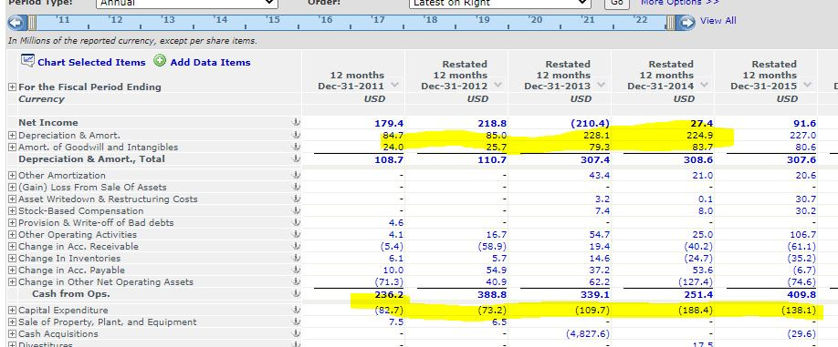Click the chart icon in the Other Operating Activities row
Viewport: 838px width, 347px height.
coord(295,235)
